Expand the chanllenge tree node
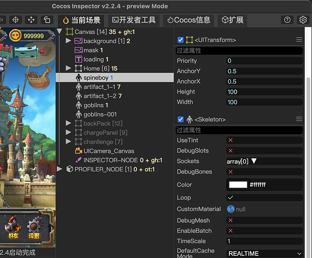312x258 pixels. 68,141
